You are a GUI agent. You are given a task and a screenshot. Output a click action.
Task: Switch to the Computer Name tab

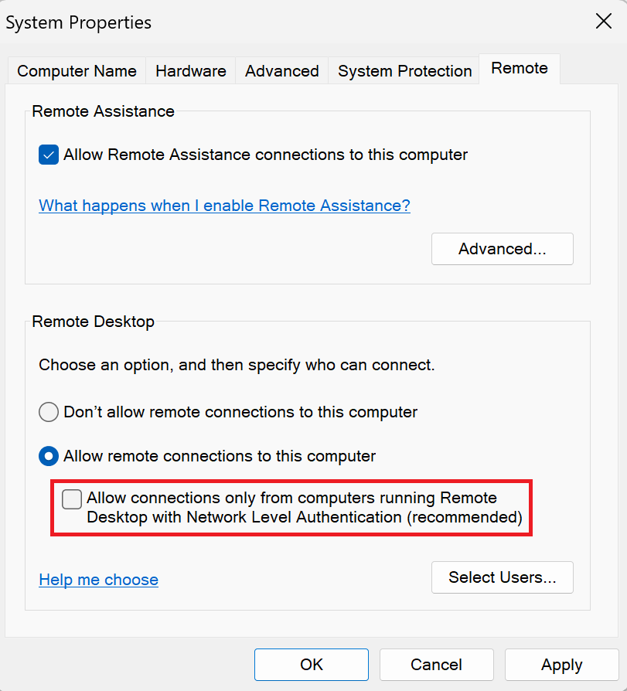click(77, 71)
